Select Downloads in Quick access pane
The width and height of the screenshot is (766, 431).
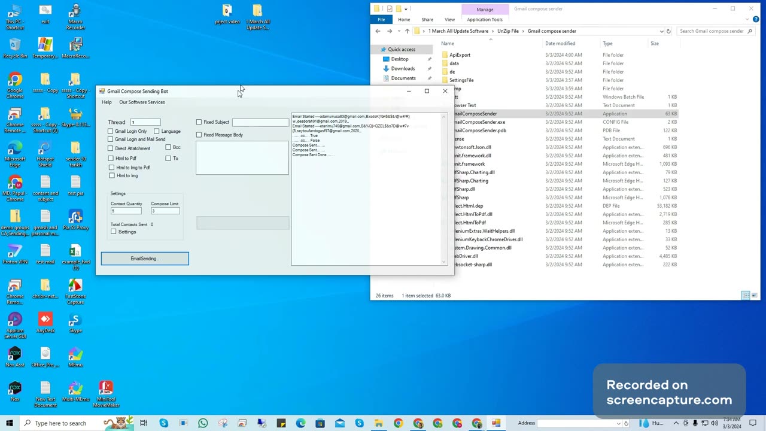(403, 69)
